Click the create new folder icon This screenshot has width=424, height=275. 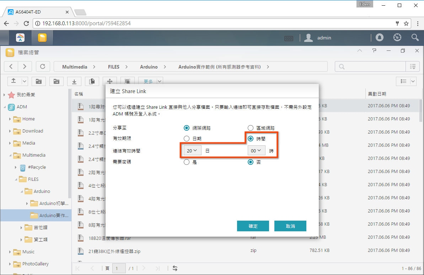pyautogui.click(x=39, y=81)
